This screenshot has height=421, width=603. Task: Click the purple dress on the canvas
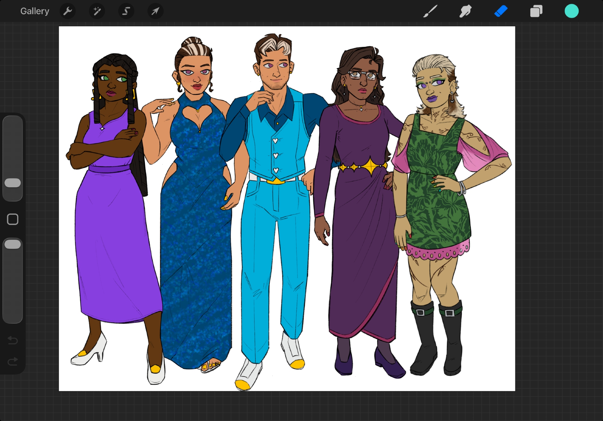(115, 241)
